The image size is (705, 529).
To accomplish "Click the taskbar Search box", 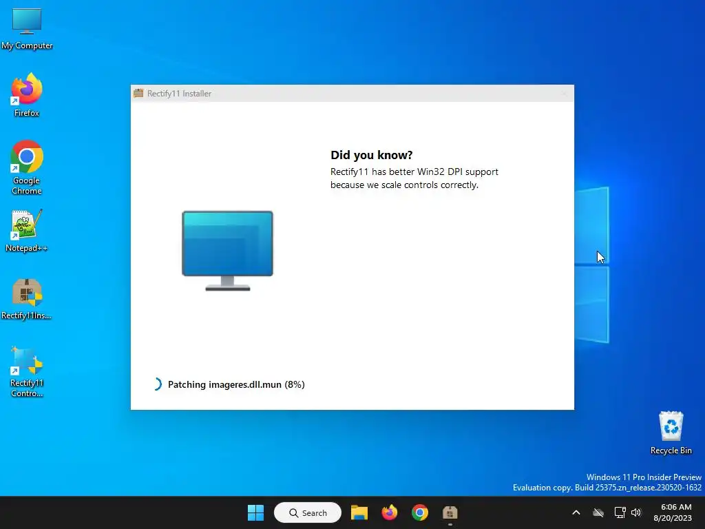I will (308, 512).
